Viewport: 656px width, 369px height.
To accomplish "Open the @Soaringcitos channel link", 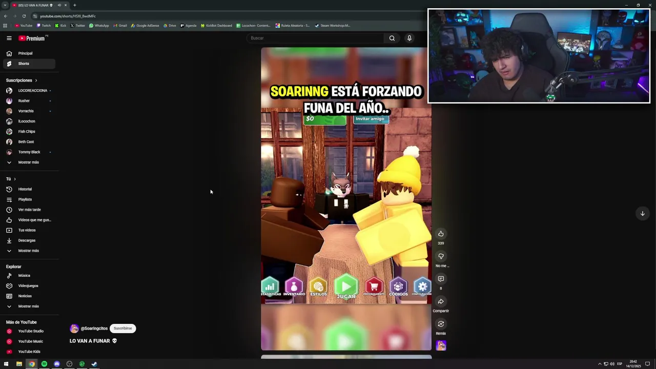I will coord(94,329).
